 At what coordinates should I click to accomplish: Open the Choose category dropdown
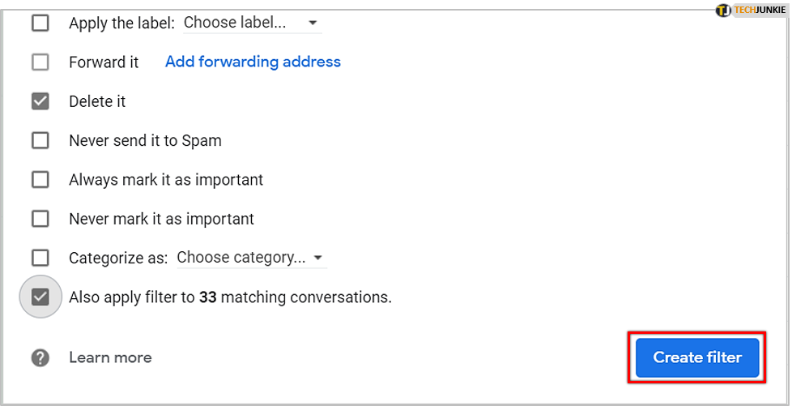(x=241, y=258)
